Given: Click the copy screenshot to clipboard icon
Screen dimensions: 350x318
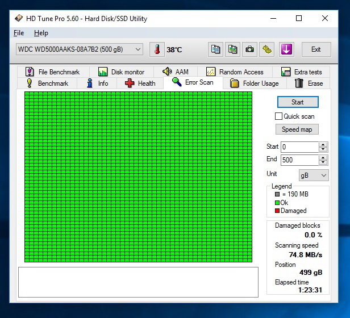Looking at the screenshot, I should coord(232,49).
